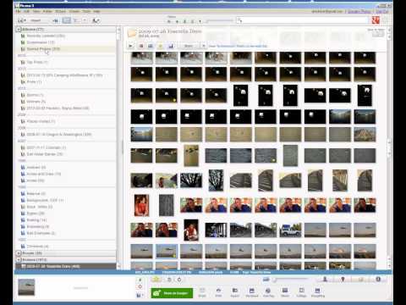The image size is (406, 305).
Task: Open the File menu
Action: pyautogui.click(x=19, y=11)
